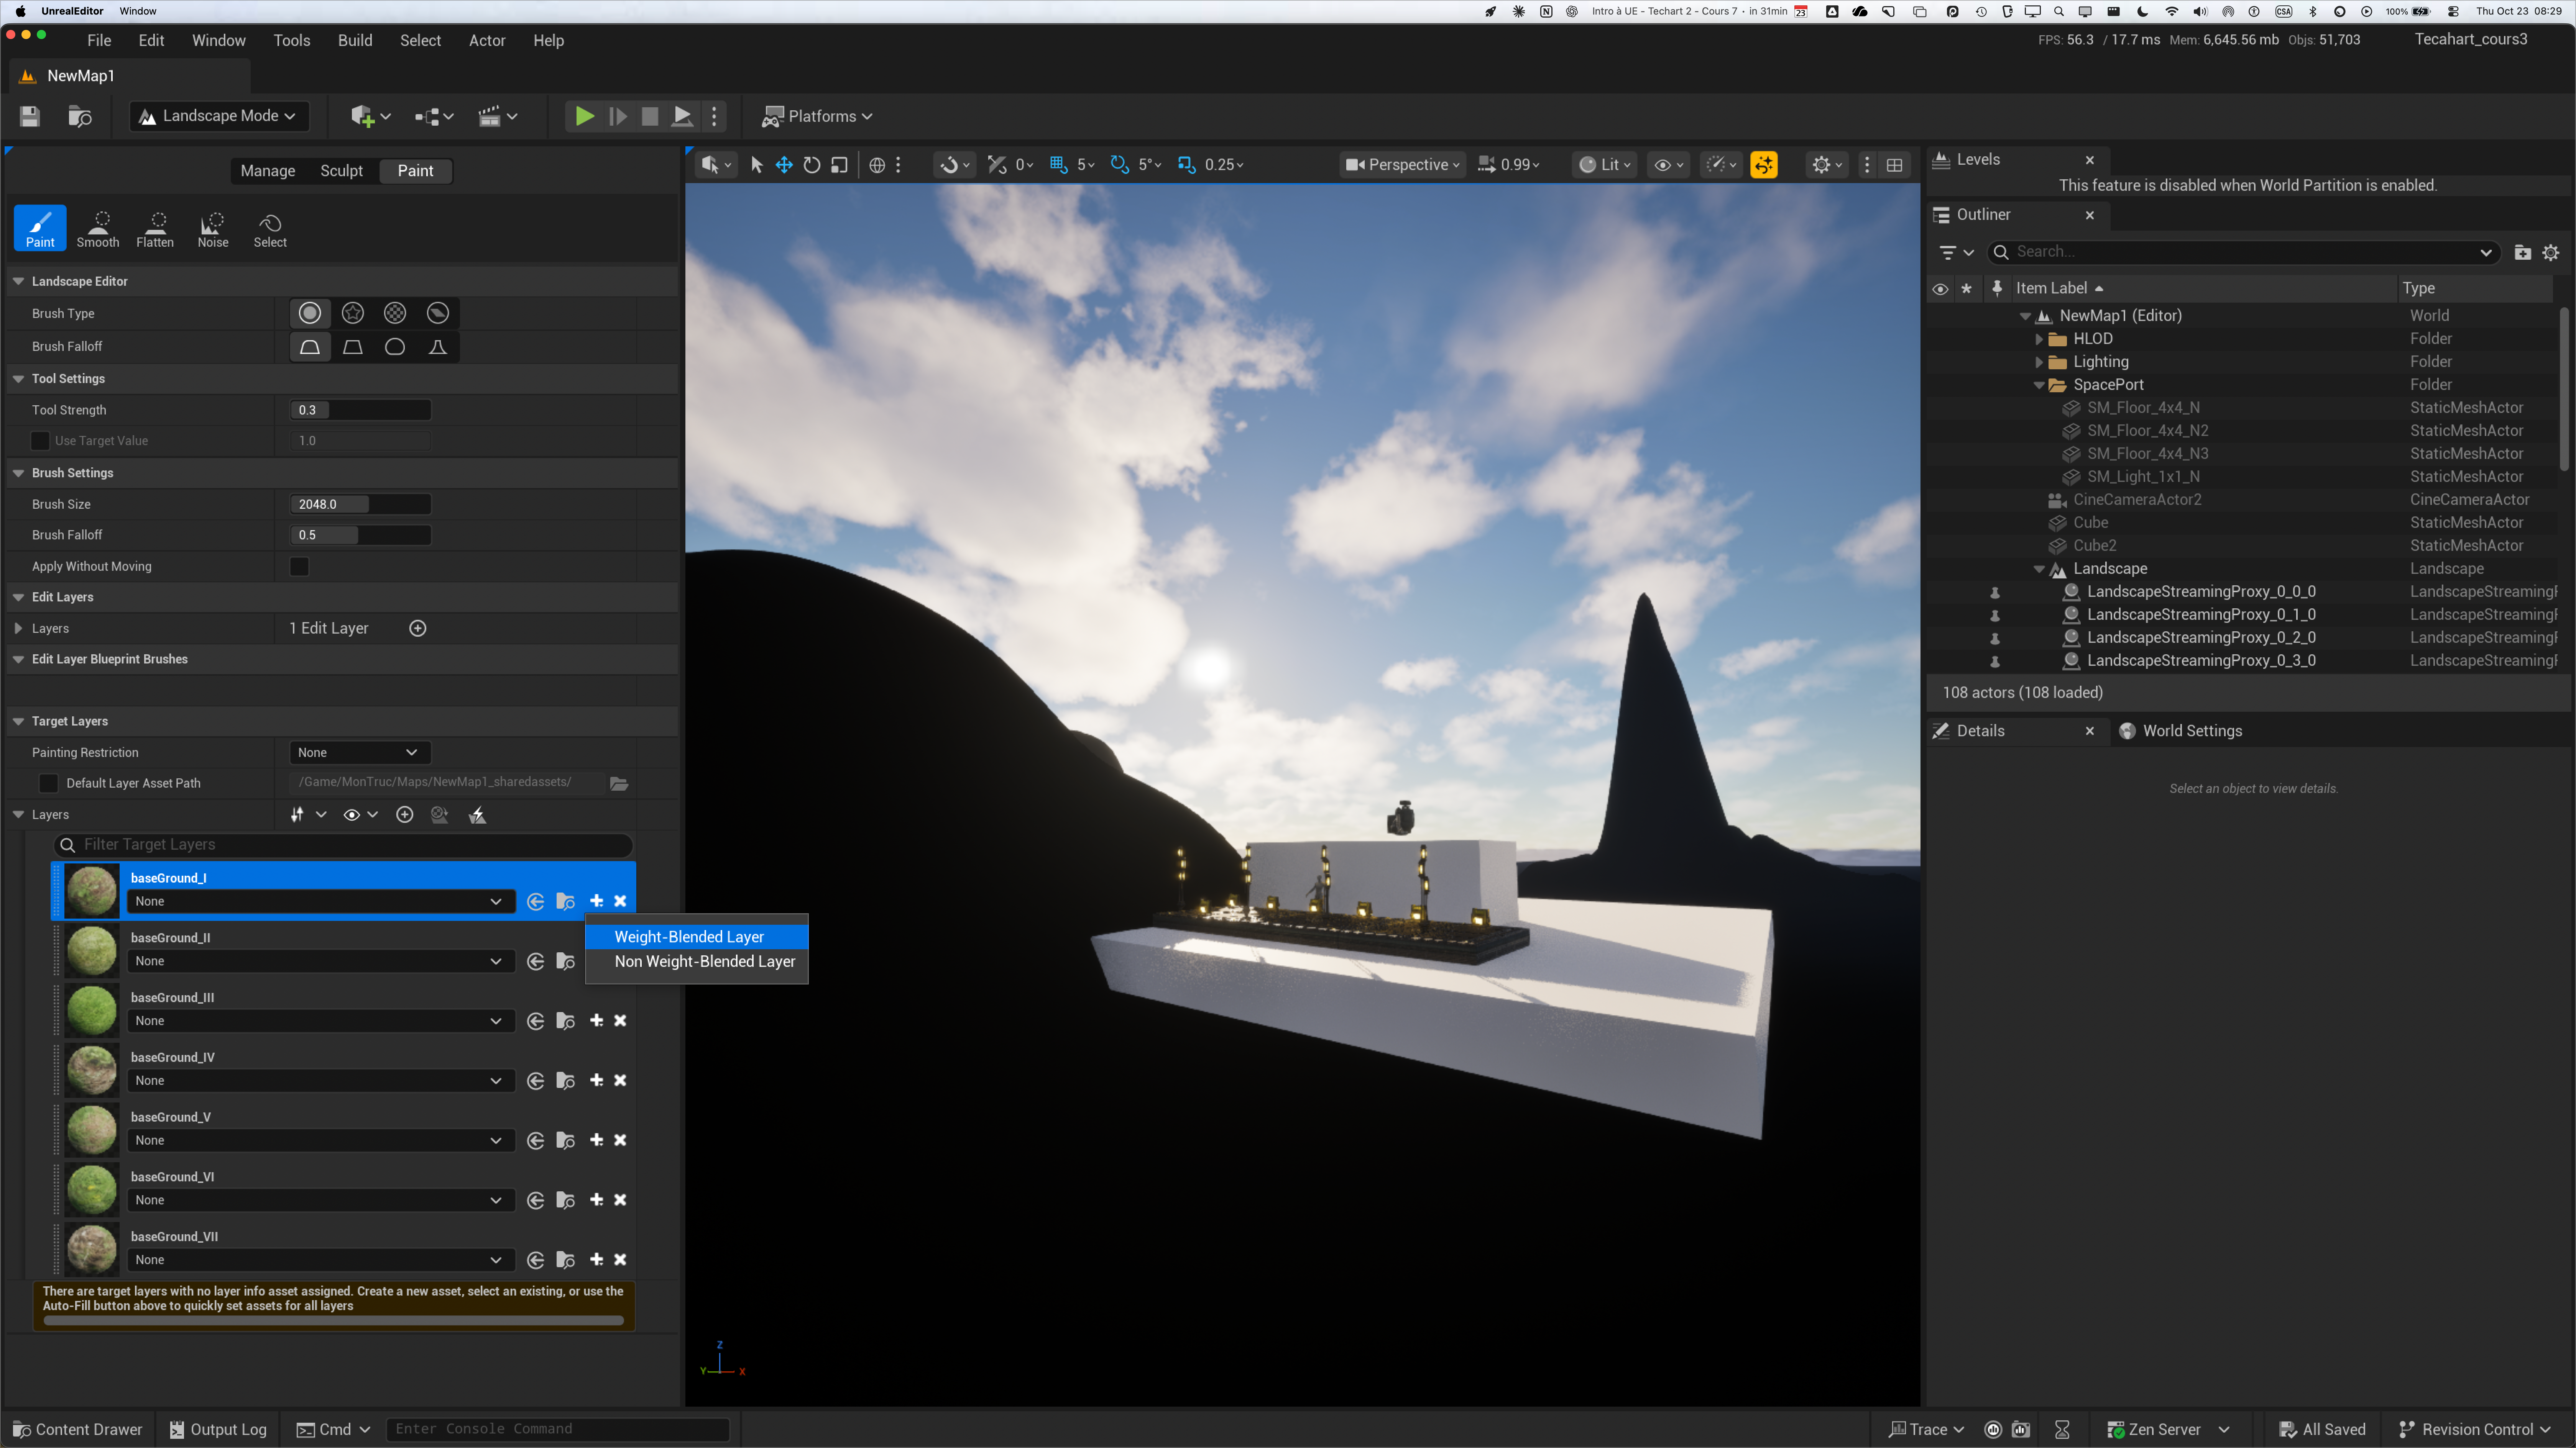The image size is (2576, 1448).
Task: Toggle Use Target Value checkbox
Action: pyautogui.click(x=40, y=441)
